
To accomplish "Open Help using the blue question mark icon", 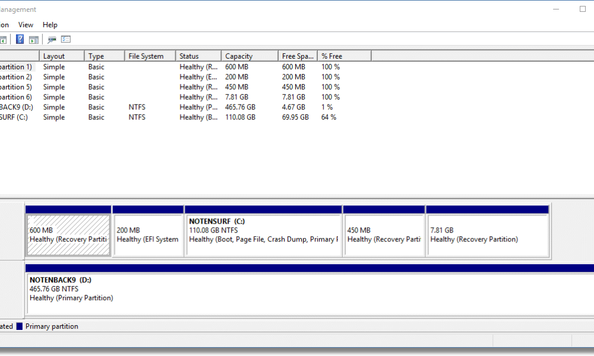I will coord(20,39).
